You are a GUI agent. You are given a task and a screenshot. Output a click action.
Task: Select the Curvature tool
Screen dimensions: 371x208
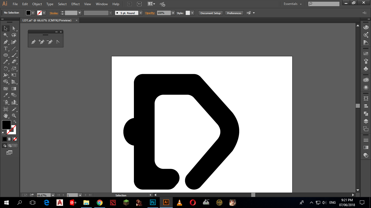[14, 42]
